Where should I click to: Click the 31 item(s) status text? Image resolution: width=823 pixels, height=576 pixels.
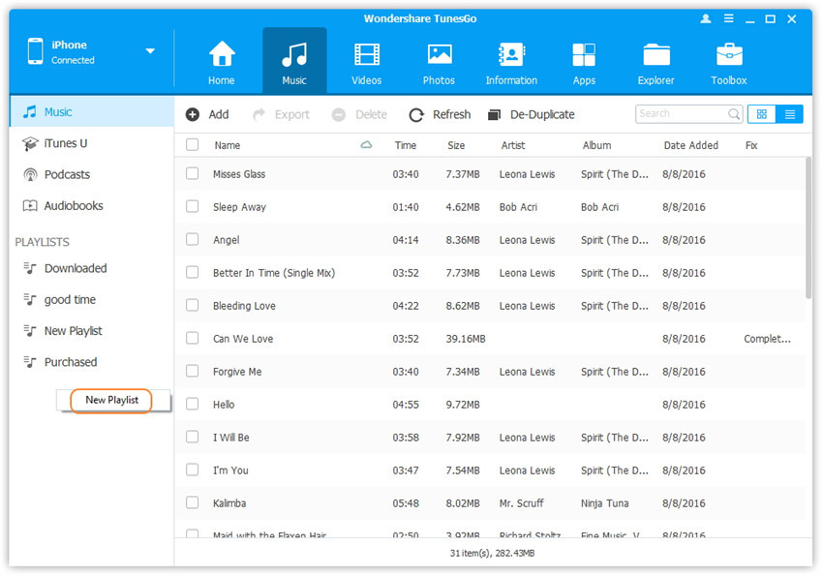point(492,553)
